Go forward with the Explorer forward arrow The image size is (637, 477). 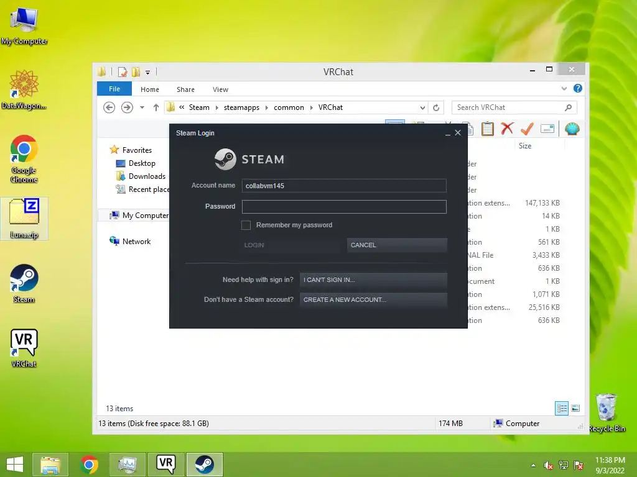[127, 107]
